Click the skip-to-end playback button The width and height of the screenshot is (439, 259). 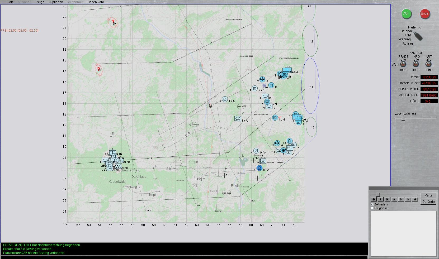point(401,199)
